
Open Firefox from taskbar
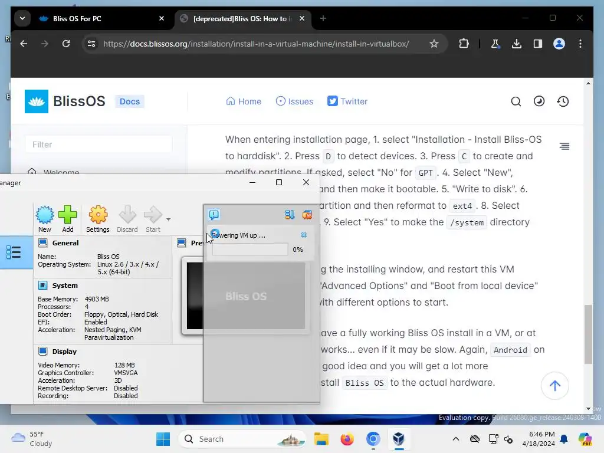(347, 439)
